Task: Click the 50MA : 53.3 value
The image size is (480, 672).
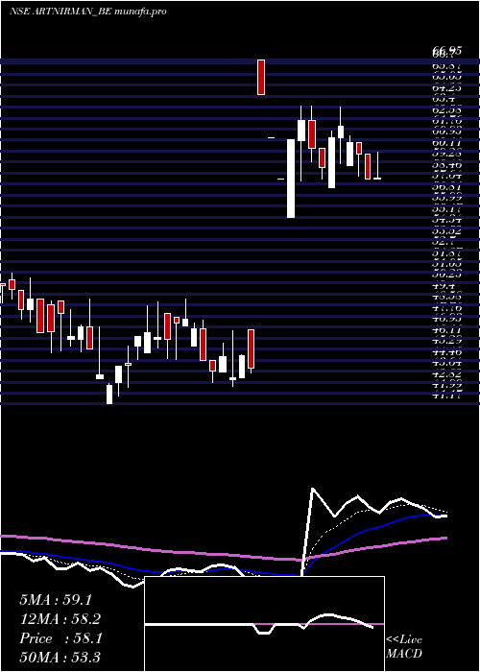Action: [60, 658]
